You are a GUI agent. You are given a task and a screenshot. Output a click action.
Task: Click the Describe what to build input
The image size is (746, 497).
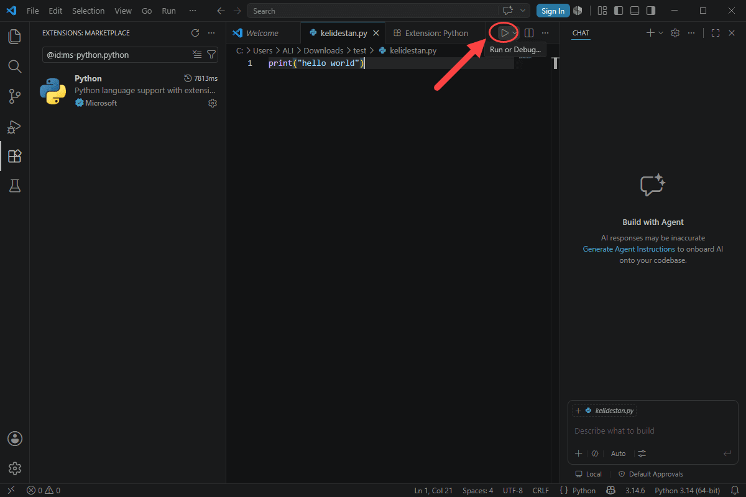point(653,431)
